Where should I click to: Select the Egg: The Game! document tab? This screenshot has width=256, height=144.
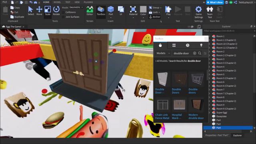(x=13, y=27)
